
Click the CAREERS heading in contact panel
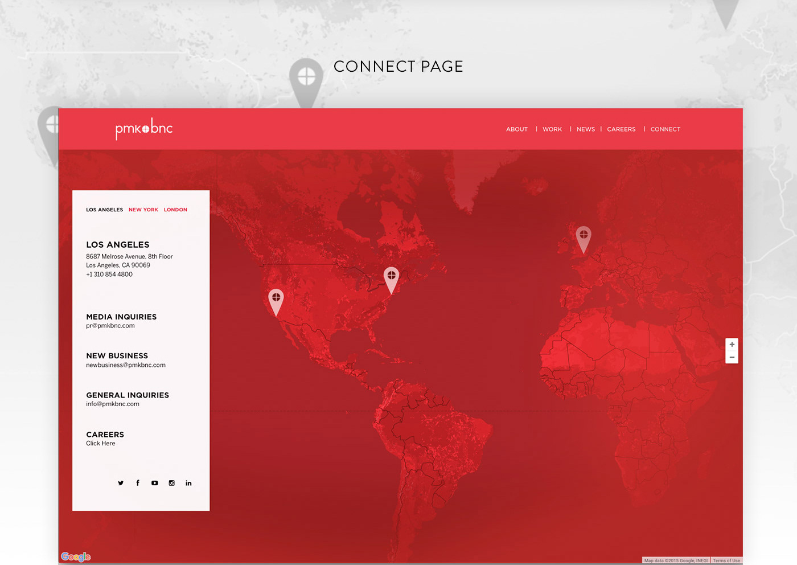point(105,435)
